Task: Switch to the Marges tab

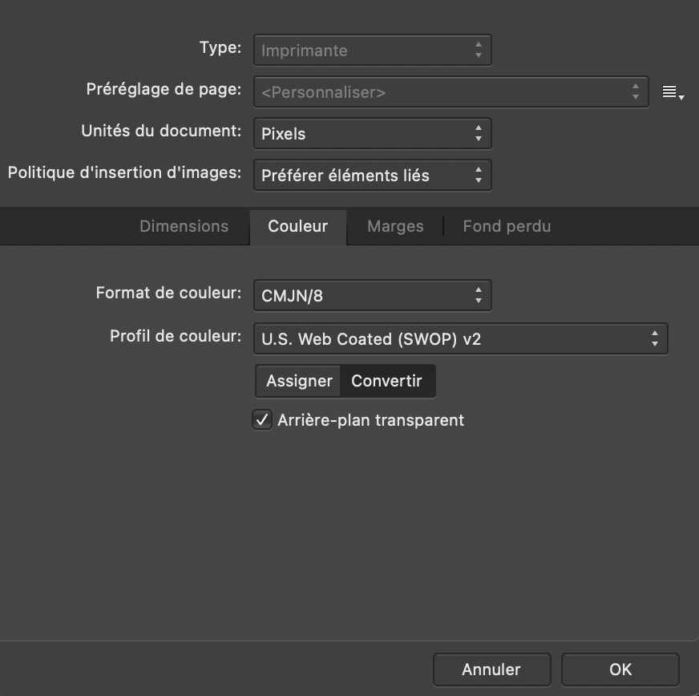Action: click(x=395, y=226)
